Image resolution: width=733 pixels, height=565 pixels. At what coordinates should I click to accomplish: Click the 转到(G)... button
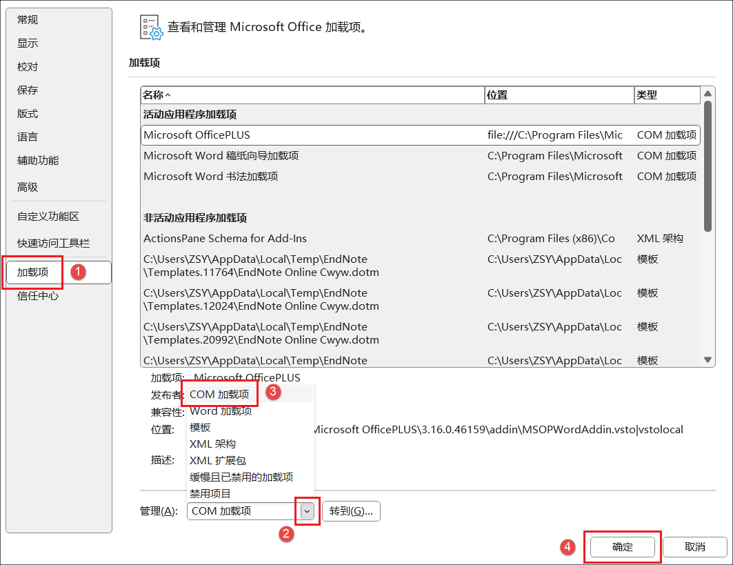pos(351,511)
